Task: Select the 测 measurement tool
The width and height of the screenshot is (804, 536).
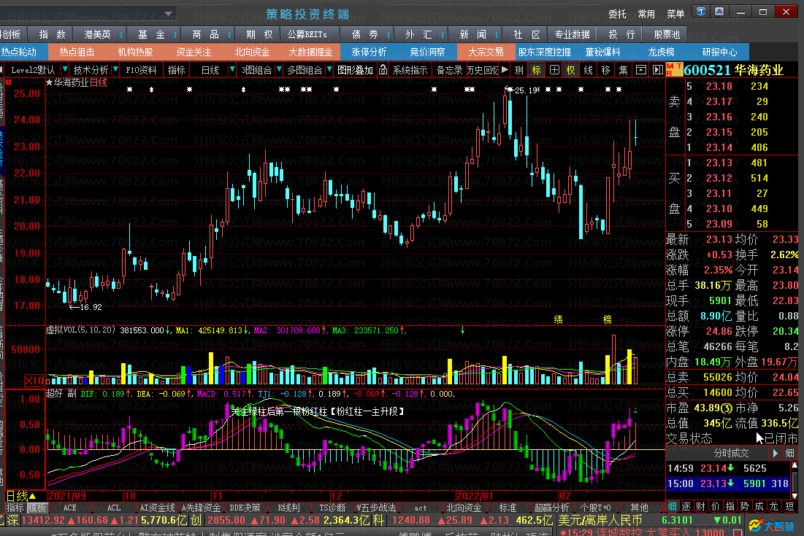Action: click(519, 70)
